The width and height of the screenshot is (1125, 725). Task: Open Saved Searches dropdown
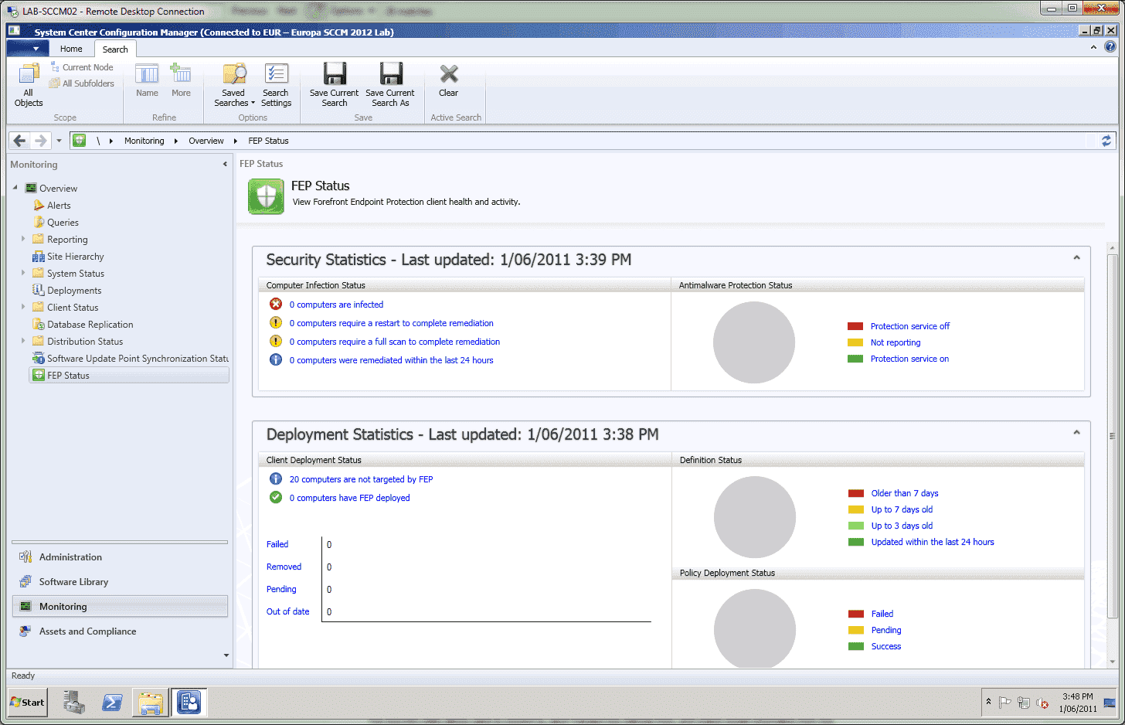click(x=234, y=85)
